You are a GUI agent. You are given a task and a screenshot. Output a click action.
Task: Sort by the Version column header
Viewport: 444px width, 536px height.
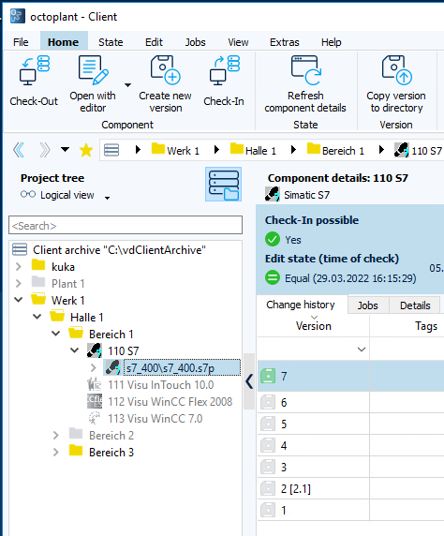tap(314, 326)
